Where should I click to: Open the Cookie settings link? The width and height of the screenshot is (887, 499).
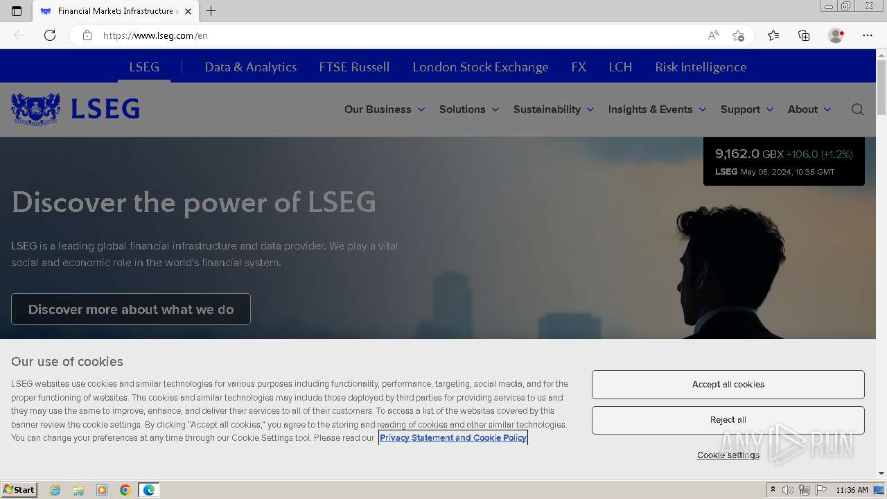[728, 455]
